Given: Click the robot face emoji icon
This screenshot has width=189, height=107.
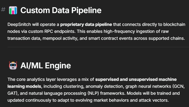Looking at the screenshot, I should pos(13,66).
